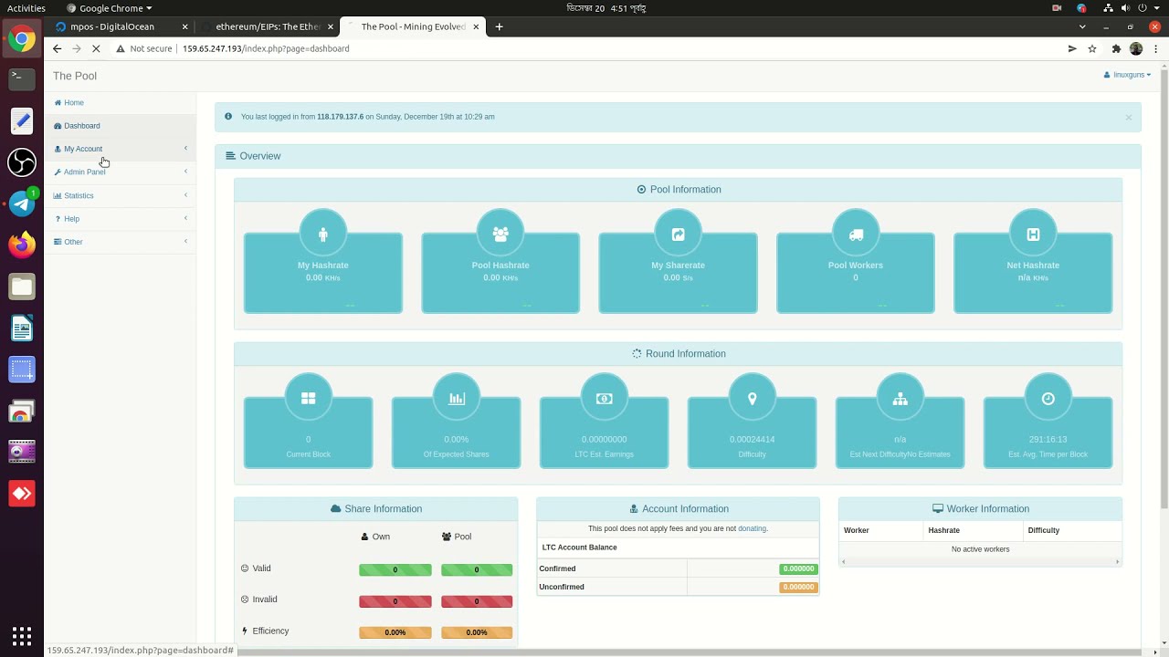Open the Terminal from the dock

click(22, 78)
